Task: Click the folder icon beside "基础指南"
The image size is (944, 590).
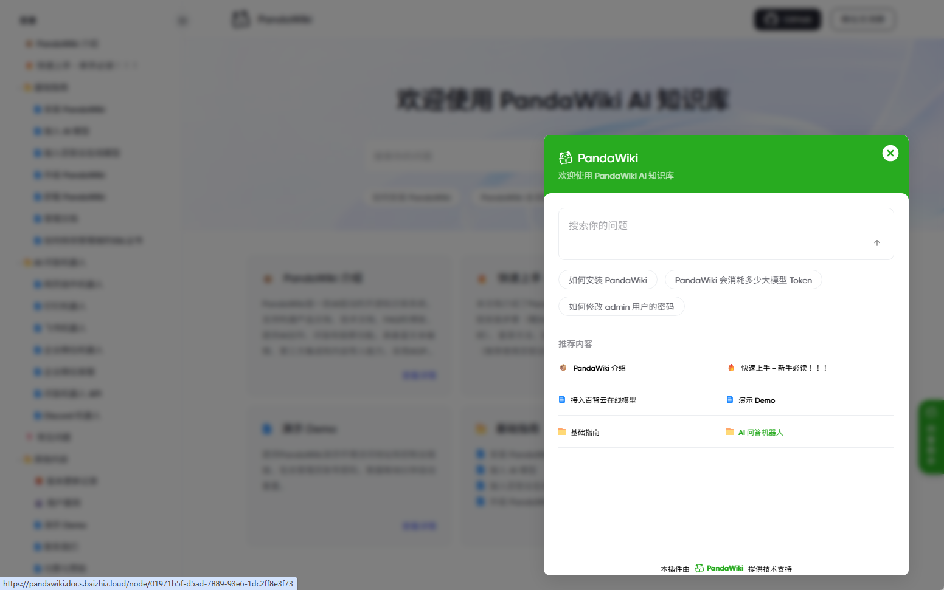Action: [x=562, y=431]
